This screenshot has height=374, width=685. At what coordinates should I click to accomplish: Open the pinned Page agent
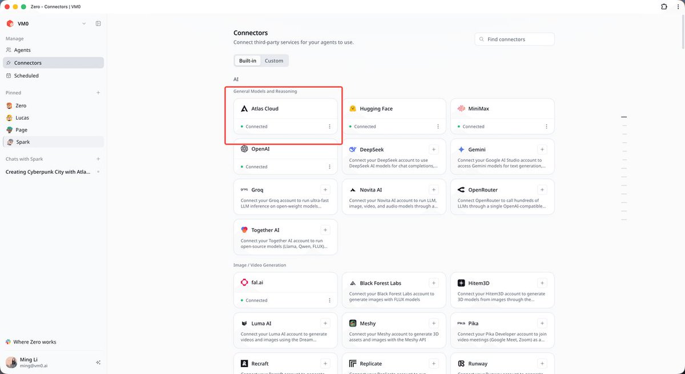click(54, 130)
